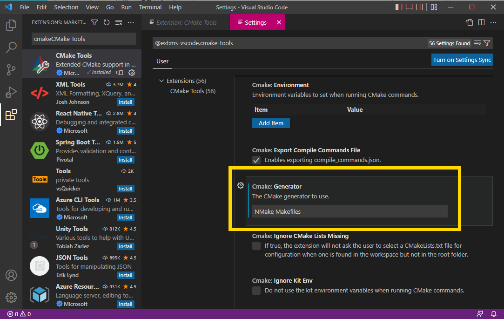Image resolution: width=504 pixels, height=319 pixels.
Task: Toggle primary side bar layout icon
Action: (x=398, y=7)
